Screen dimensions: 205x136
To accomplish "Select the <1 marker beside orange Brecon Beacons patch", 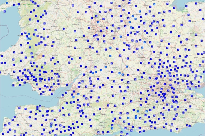I will (x=43, y=56).
